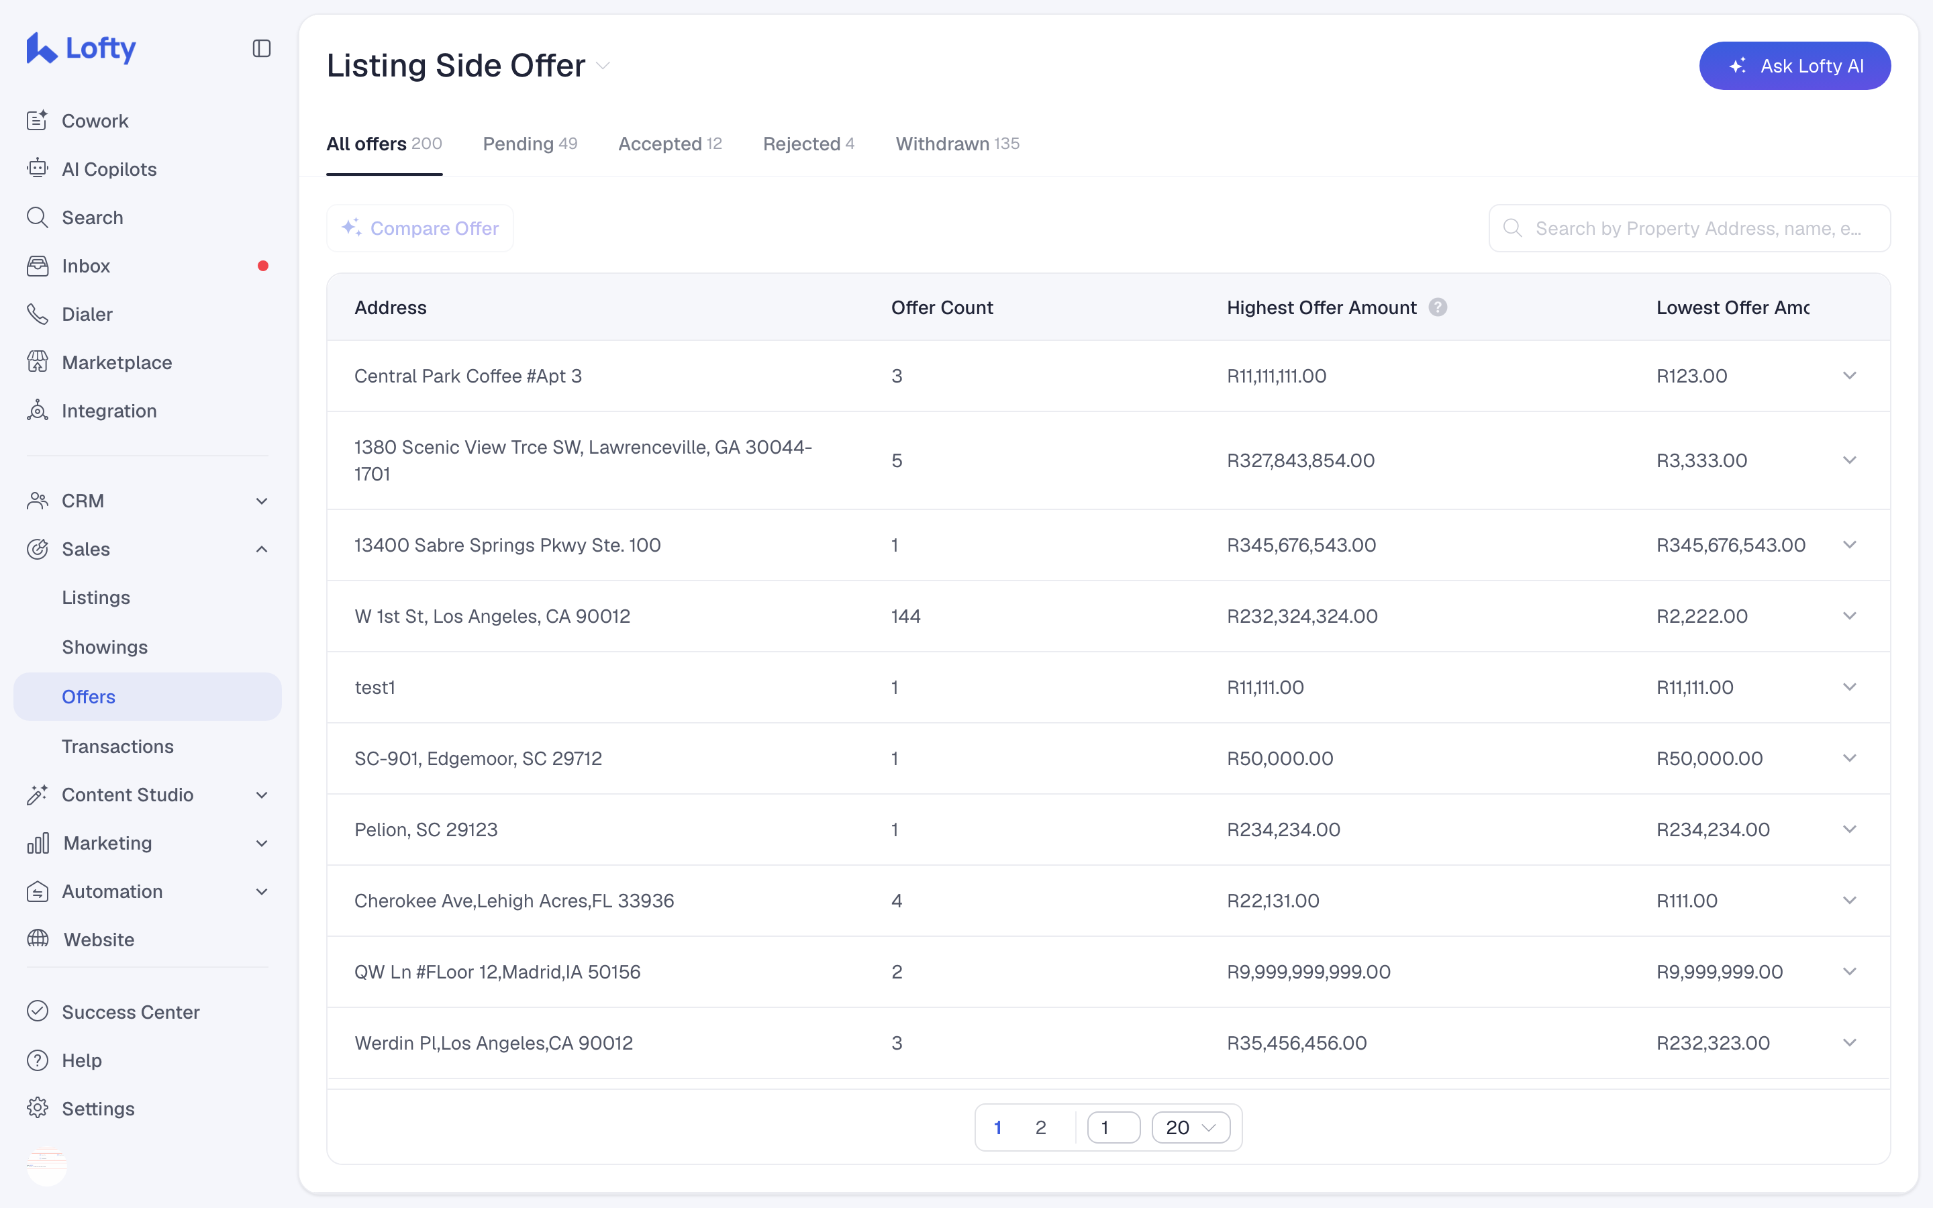
Task: Expand the Automation chevron
Action: click(261, 892)
